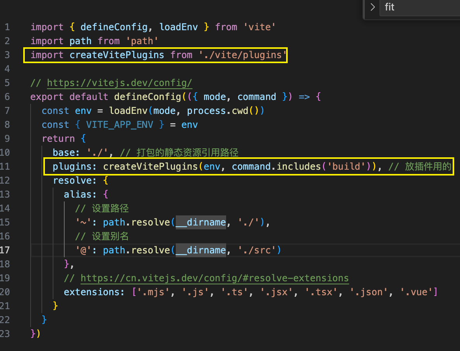460x351 pixels.
Task: Click 'loadEnv' in the line 1 import
Action: (179, 27)
